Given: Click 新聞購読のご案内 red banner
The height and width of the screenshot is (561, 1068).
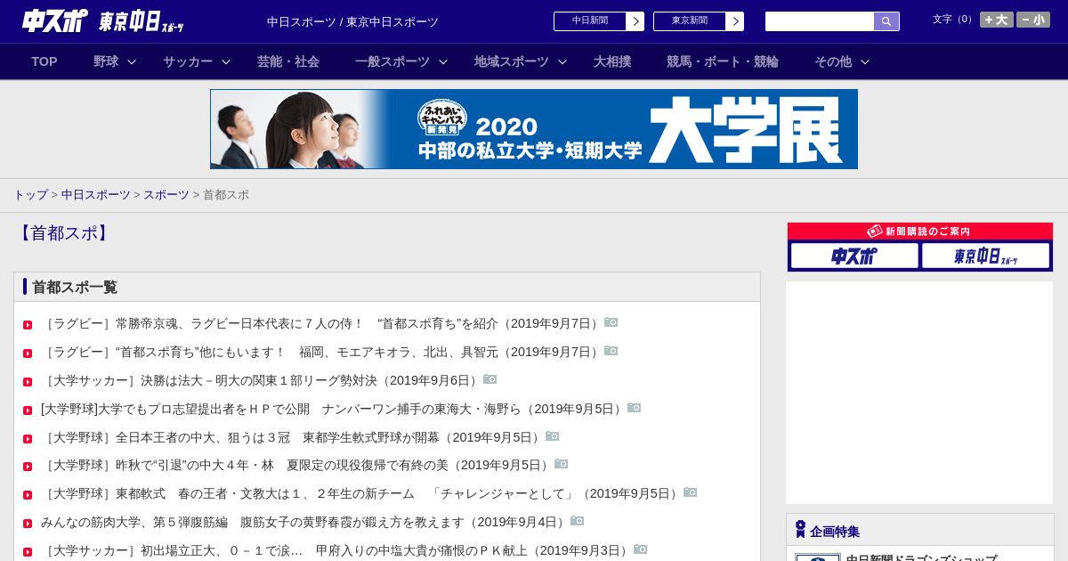Looking at the screenshot, I should point(920,232).
